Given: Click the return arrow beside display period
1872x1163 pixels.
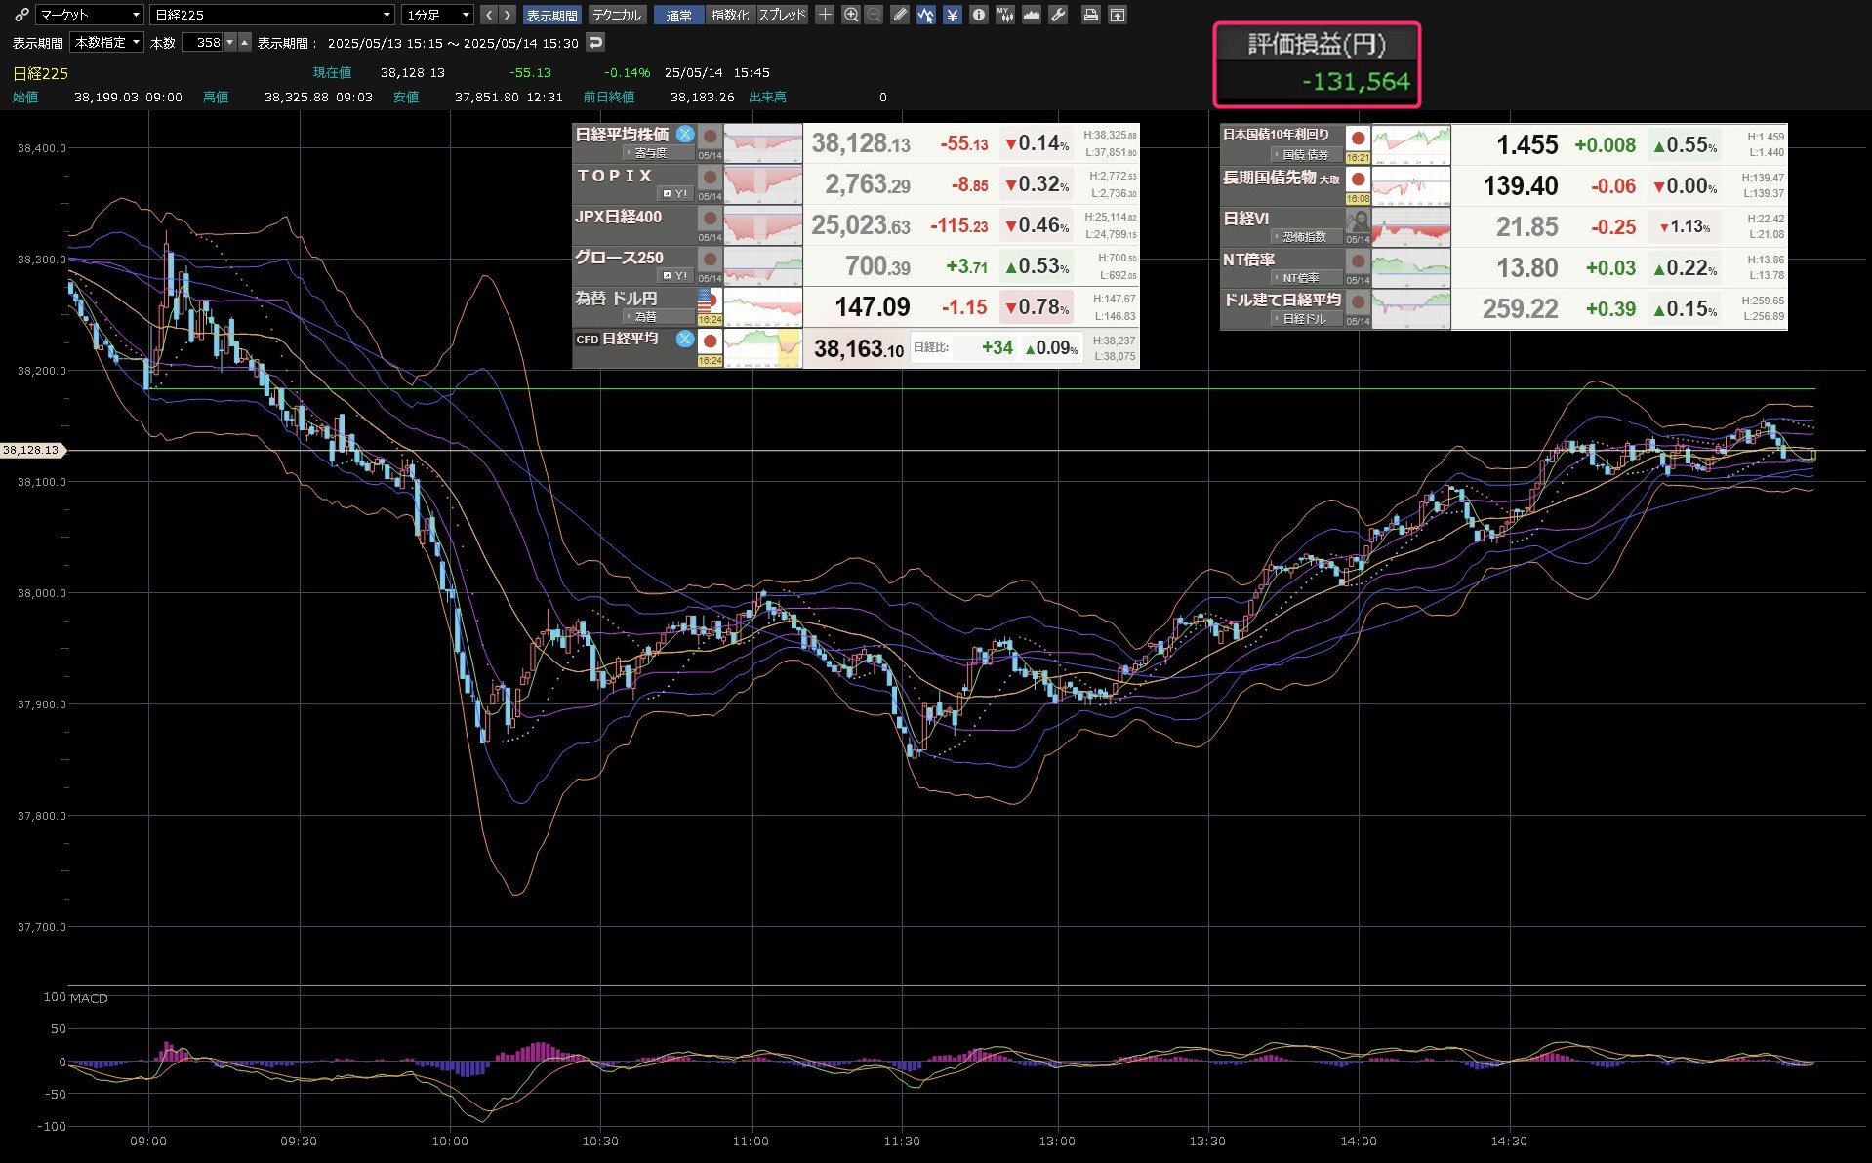Looking at the screenshot, I should pos(595,42).
